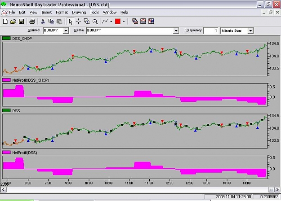Click the NeuroShell app icon in menu bar
The height and width of the screenshot is (201, 281).
click(x=4, y=13)
